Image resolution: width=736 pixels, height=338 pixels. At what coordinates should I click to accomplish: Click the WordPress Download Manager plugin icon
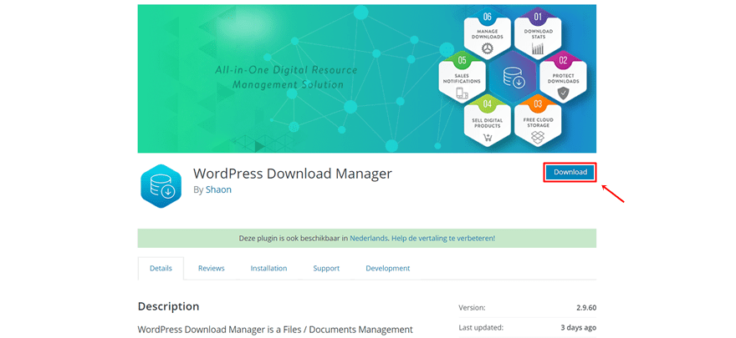(161, 186)
